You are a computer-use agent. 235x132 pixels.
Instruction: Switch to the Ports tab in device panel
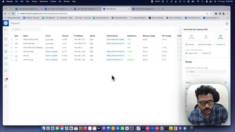[206, 37]
